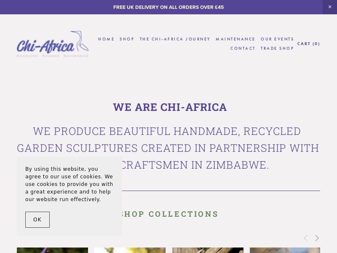The height and width of the screenshot is (253, 337).
Task: Click the previous collections arrow
Action: [306, 238]
